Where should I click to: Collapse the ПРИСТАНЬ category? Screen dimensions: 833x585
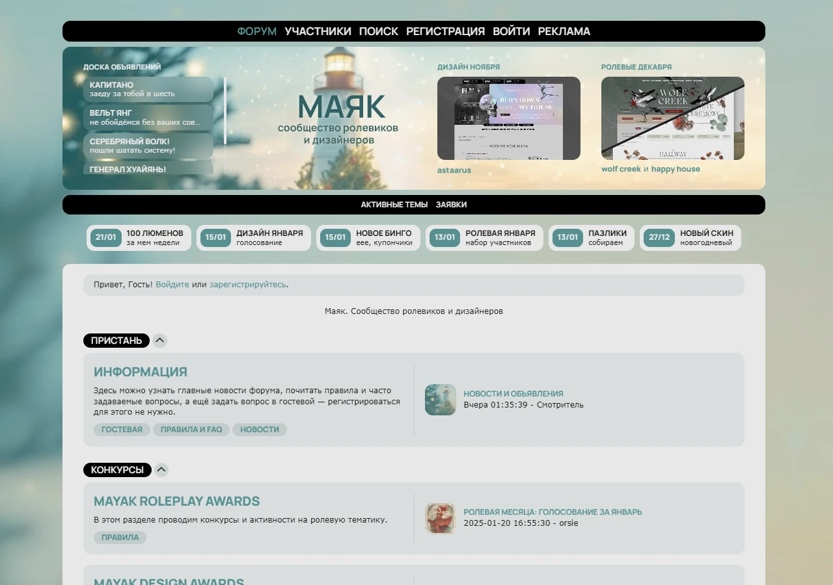[160, 341]
